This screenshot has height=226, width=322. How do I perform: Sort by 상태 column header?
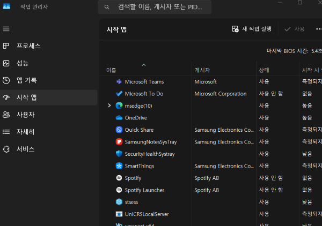[x=264, y=70]
